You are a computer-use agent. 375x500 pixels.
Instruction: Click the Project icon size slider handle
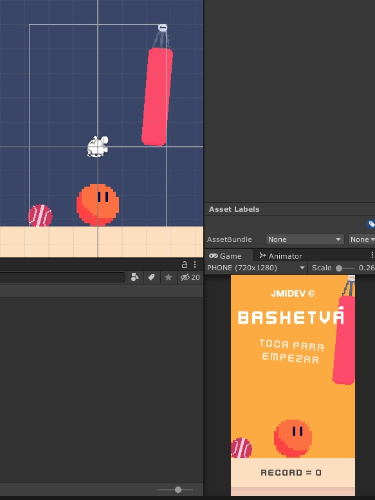178,490
